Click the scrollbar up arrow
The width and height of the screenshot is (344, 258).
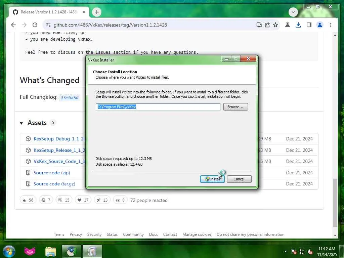[335, 35]
